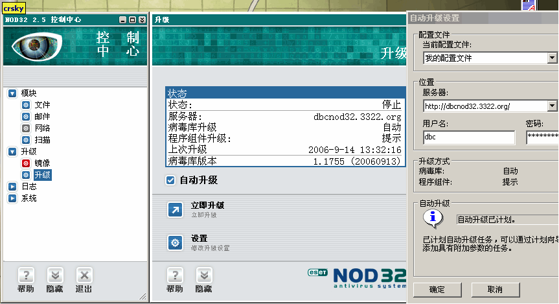Click 取消 button in settings dialog

pyautogui.click(x=496, y=290)
